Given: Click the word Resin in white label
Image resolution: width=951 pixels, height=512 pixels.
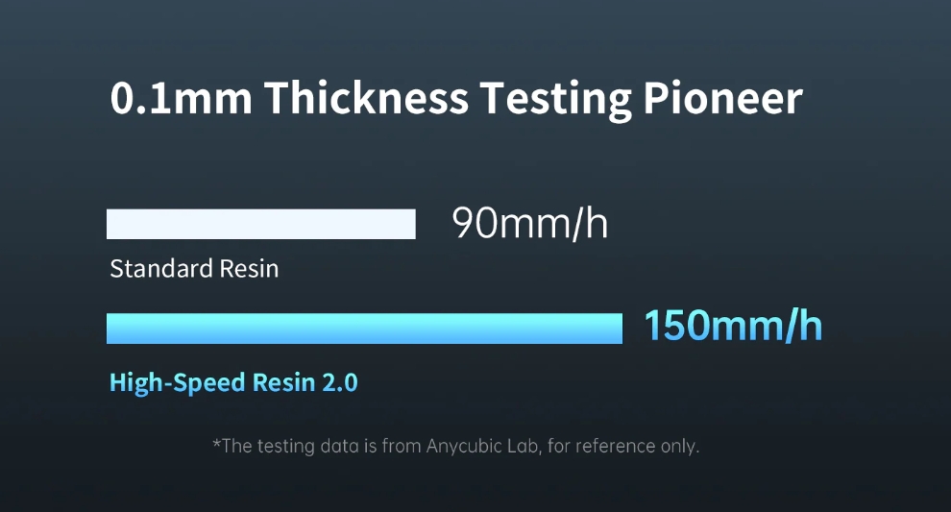Looking at the screenshot, I should point(249,268).
